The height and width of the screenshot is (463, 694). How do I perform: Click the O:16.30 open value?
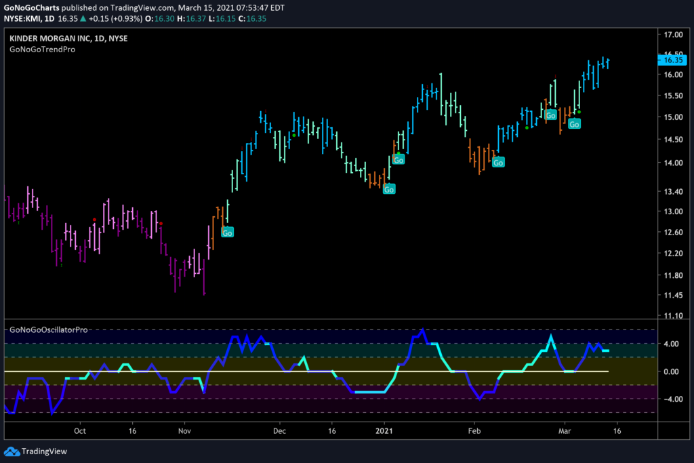point(160,18)
